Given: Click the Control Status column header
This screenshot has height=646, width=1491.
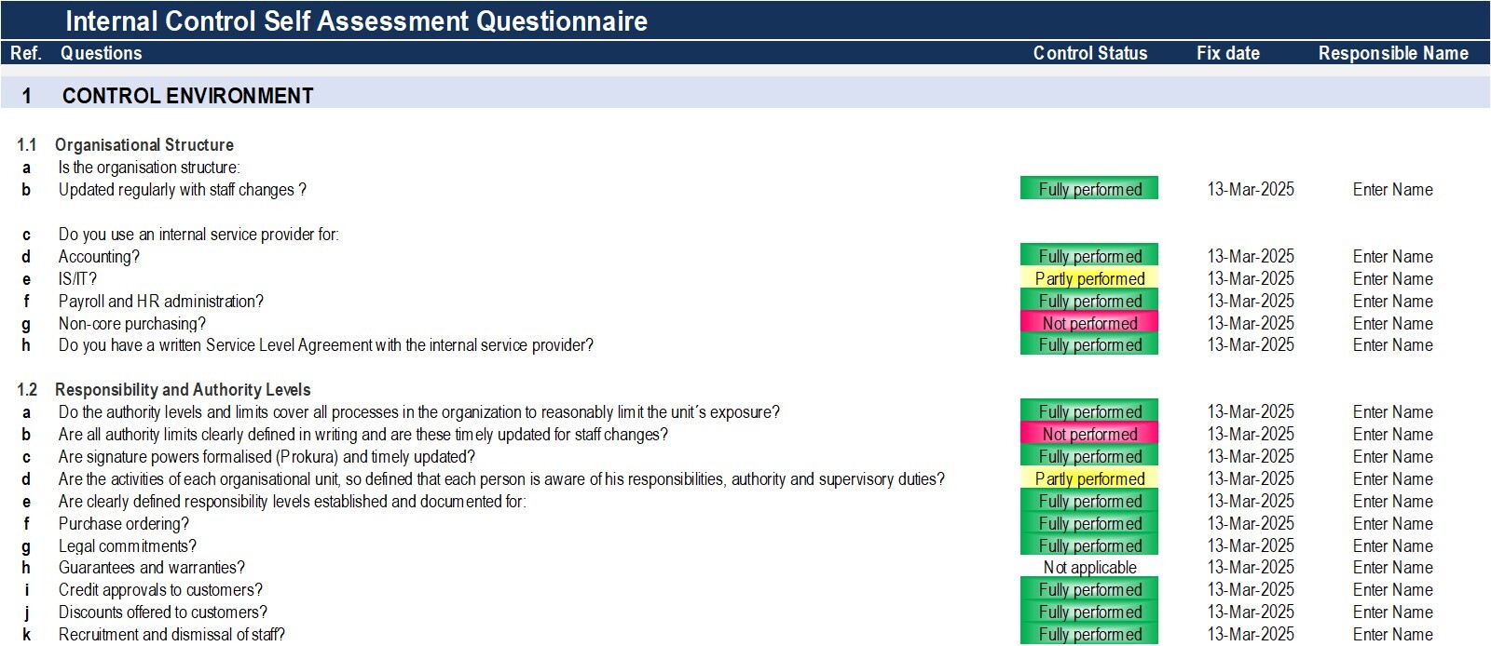Looking at the screenshot, I should pyautogui.click(x=1090, y=53).
